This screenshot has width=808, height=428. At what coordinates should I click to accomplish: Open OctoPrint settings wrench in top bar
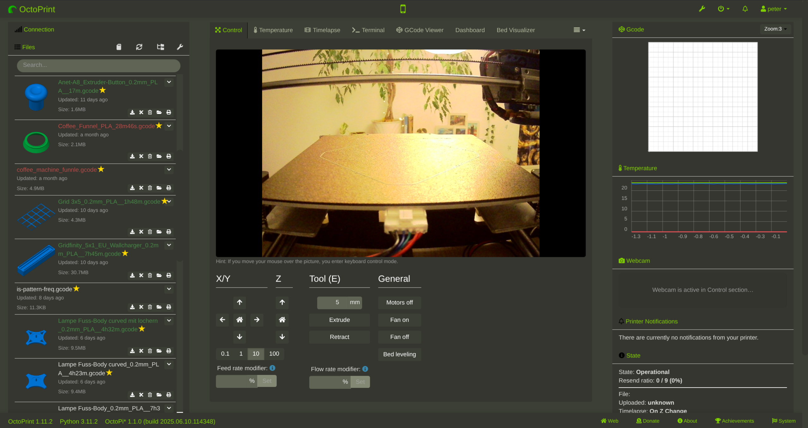point(702,9)
